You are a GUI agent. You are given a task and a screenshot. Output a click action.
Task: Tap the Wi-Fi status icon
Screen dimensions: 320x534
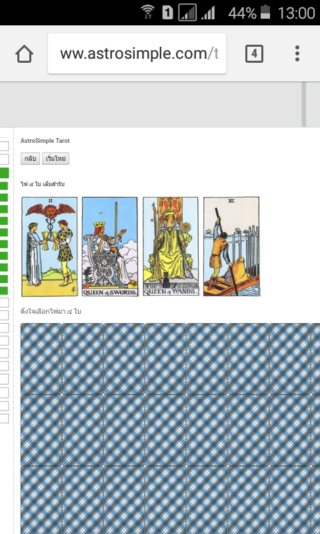(x=147, y=13)
